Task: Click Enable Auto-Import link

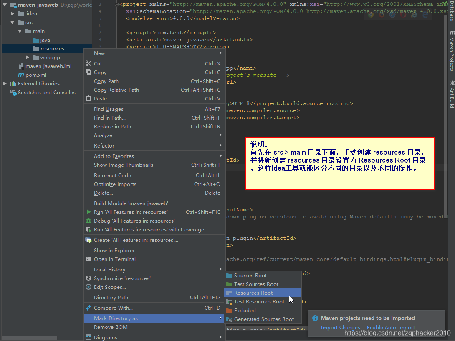Action: click(391, 327)
